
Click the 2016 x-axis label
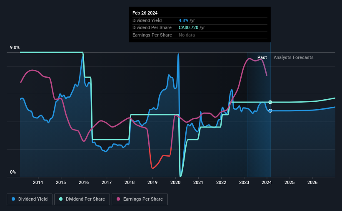(84, 182)
